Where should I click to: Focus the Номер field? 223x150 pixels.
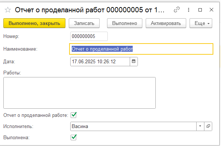click(x=89, y=36)
